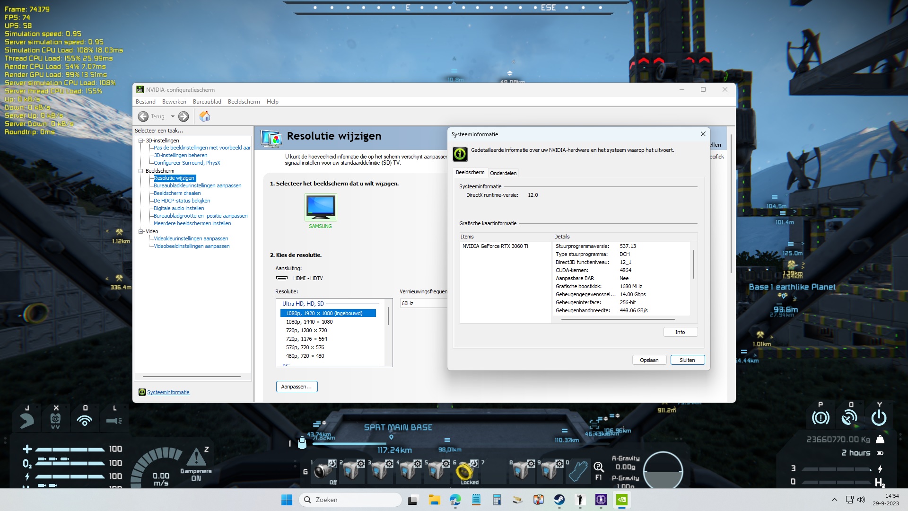908x511 pixels.
Task: Select resolution 720p, 1280 × 720
Action: [306, 330]
